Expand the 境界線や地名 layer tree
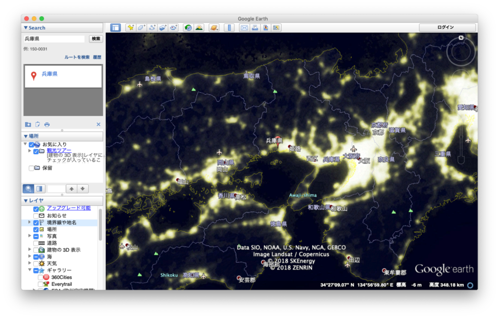The height and width of the screenshot is (318, 499). pyautogui.click(x=30, y=222)
